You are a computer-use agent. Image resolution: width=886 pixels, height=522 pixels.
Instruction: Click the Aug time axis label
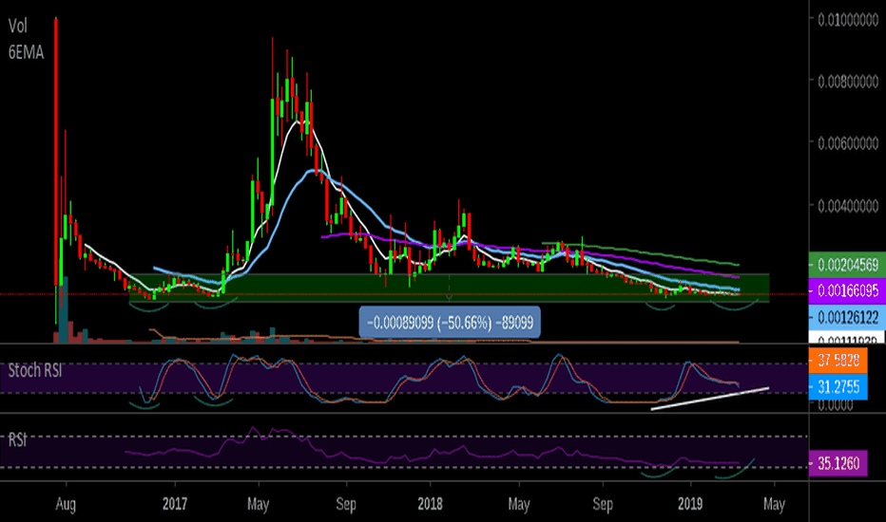[x=66, y=504]
